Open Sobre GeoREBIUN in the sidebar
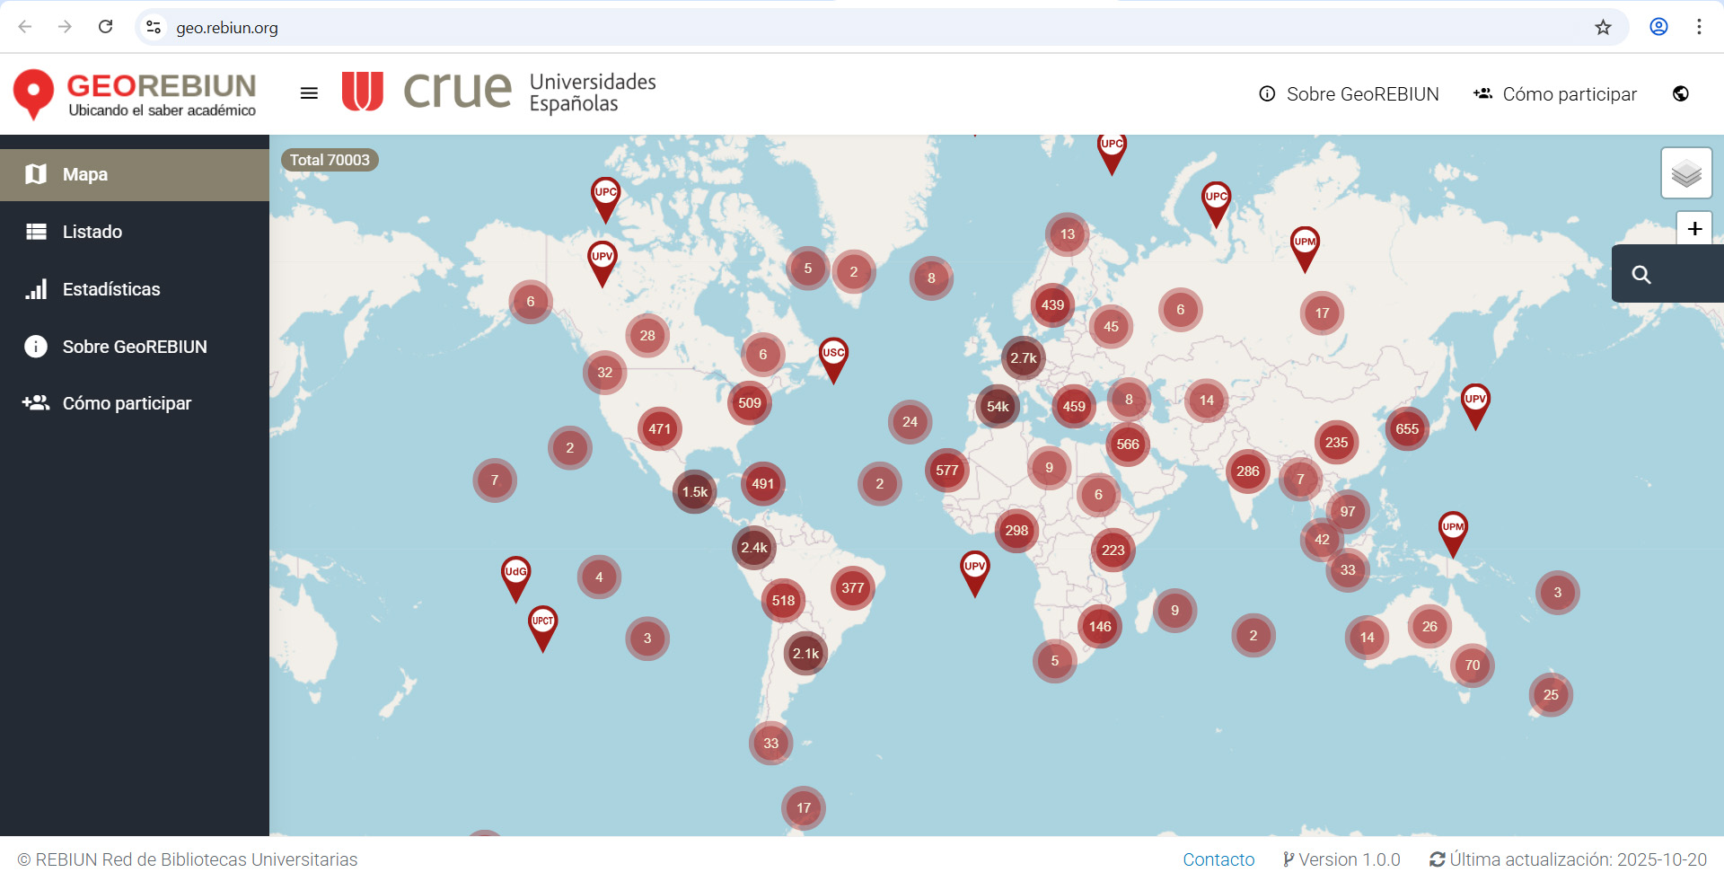 (x=135, y=347)
